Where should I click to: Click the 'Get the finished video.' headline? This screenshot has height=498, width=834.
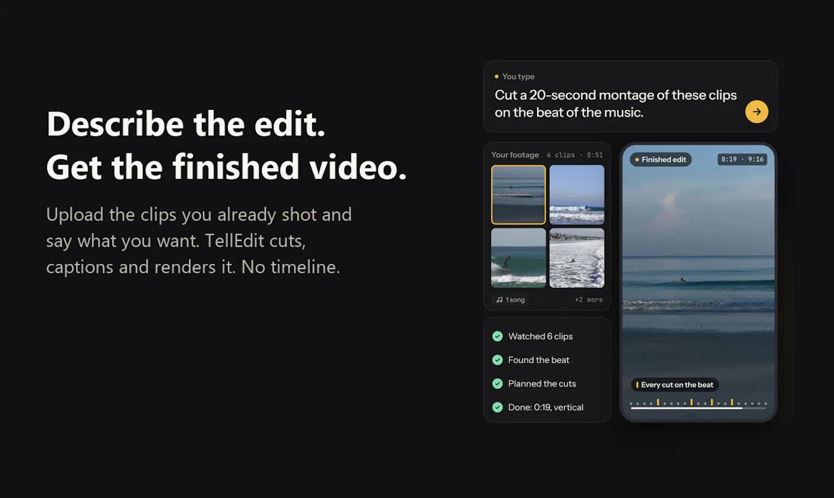226,167
